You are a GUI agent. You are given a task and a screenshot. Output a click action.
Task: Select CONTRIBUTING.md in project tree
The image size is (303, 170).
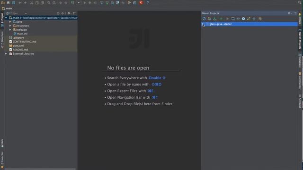(x=23, y=42)
